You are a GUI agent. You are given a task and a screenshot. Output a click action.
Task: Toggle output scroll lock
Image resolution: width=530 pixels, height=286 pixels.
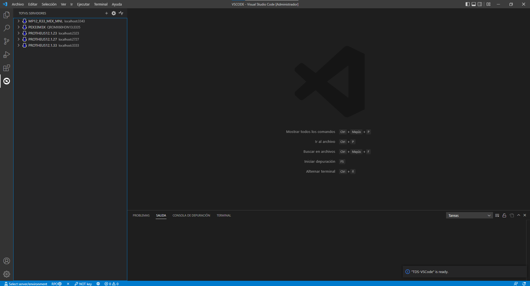[504, 215]
